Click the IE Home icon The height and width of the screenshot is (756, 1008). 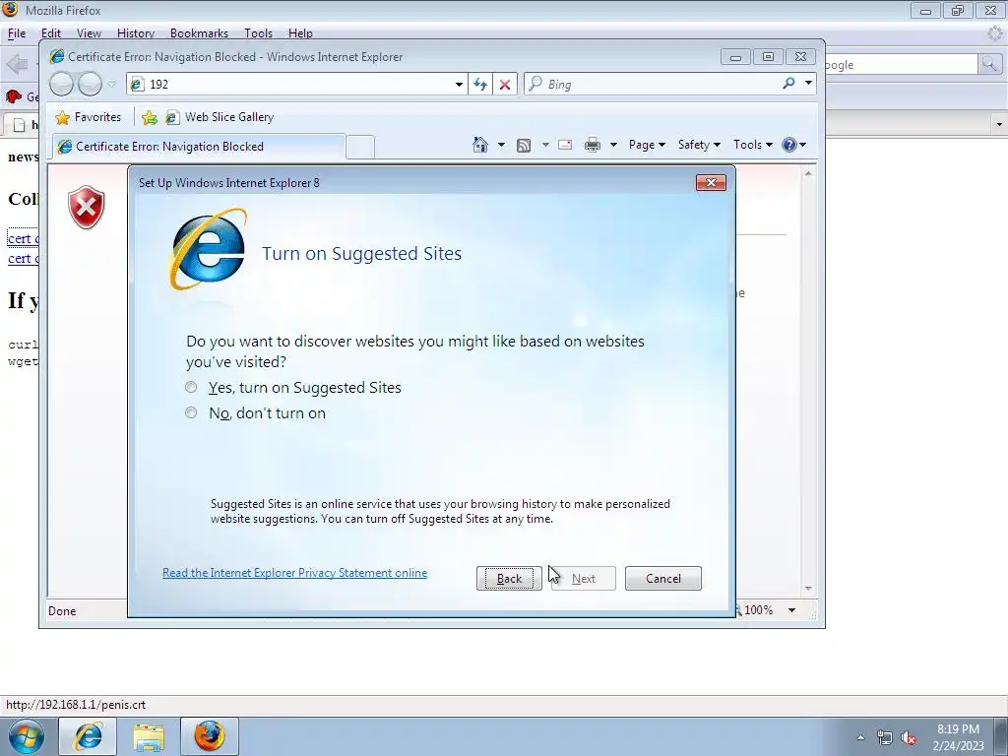[480, 145]
